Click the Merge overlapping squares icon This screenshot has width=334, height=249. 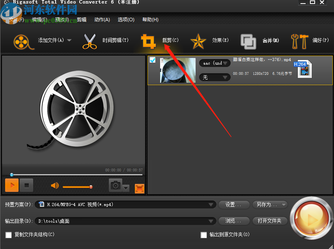click(x=248, y=41)
